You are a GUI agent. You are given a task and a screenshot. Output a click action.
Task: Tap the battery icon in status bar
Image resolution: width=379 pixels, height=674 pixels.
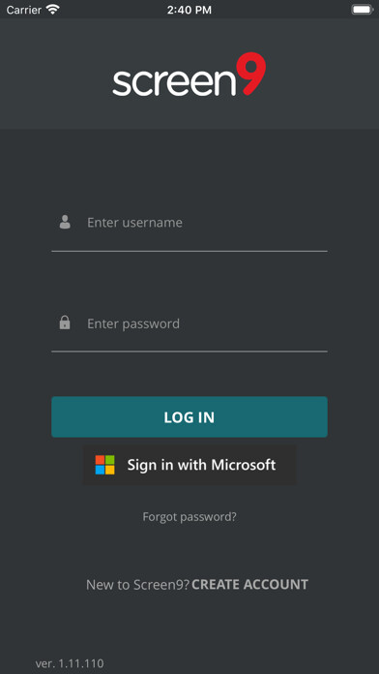tap(363, 10)
